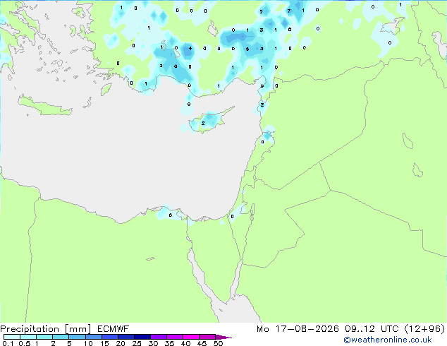Click the over-50 mm arrow legend tip
Viewport: 447px width, 346px height.
click(223, 337)
